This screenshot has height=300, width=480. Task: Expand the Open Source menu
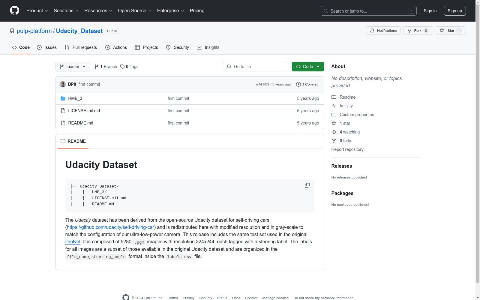[x=135, y=11]
